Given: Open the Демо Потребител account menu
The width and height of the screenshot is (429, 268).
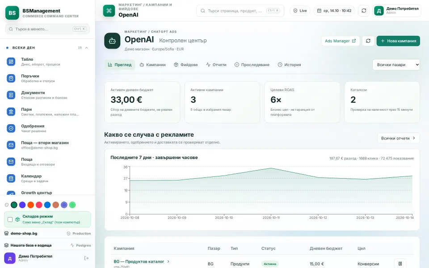Looking at the screenshot, I should point(397,11).
